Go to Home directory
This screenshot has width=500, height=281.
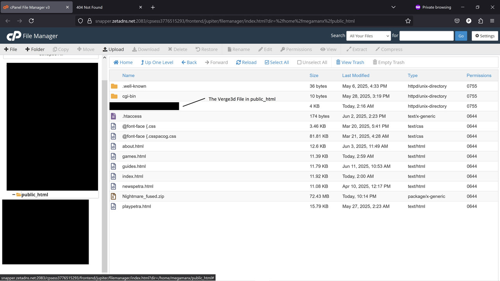click(123, 62)
